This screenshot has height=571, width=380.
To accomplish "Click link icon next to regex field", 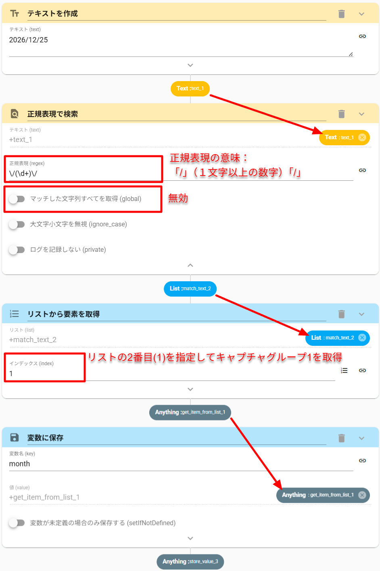I will click(362, 170).
